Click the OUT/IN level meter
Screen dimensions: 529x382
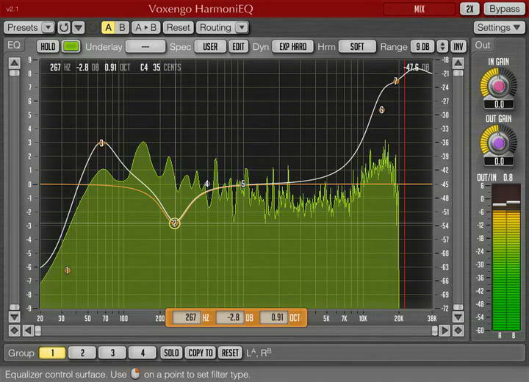pos(506,258)
